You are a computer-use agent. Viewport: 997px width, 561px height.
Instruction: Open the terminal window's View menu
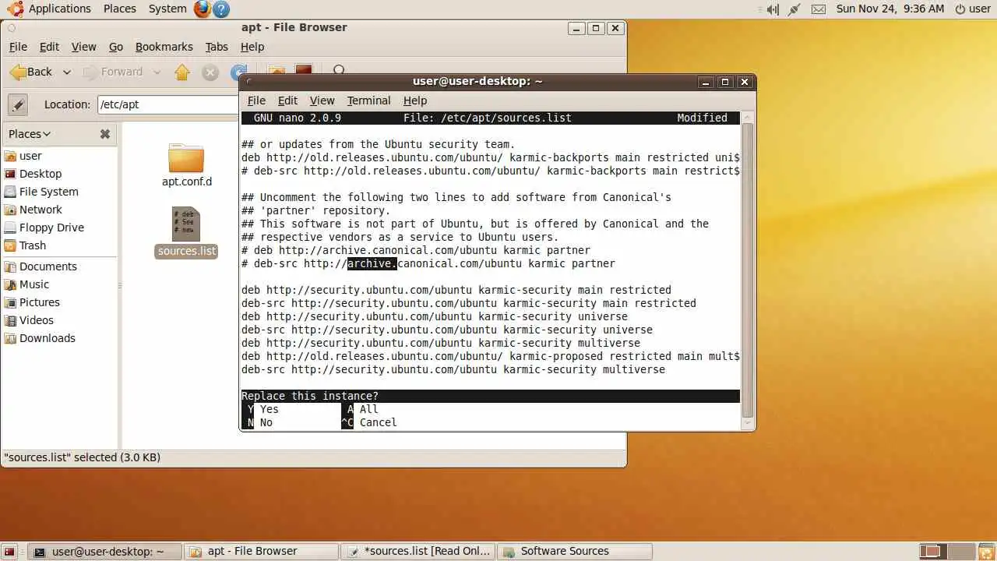322,101
